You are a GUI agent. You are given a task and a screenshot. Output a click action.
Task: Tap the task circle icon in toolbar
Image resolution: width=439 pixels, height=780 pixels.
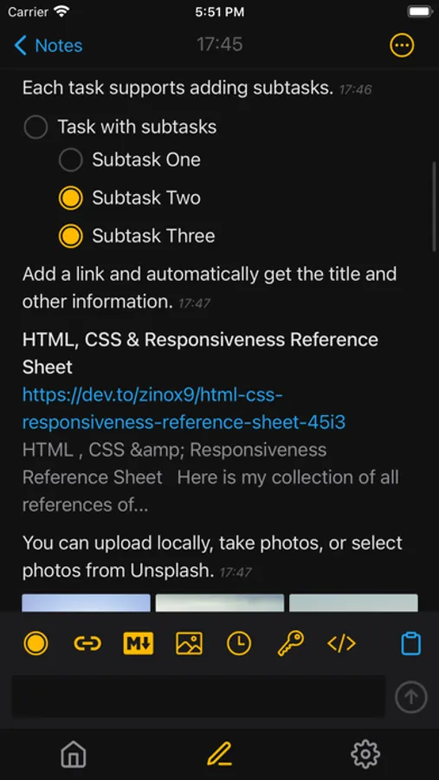point(36,643)
